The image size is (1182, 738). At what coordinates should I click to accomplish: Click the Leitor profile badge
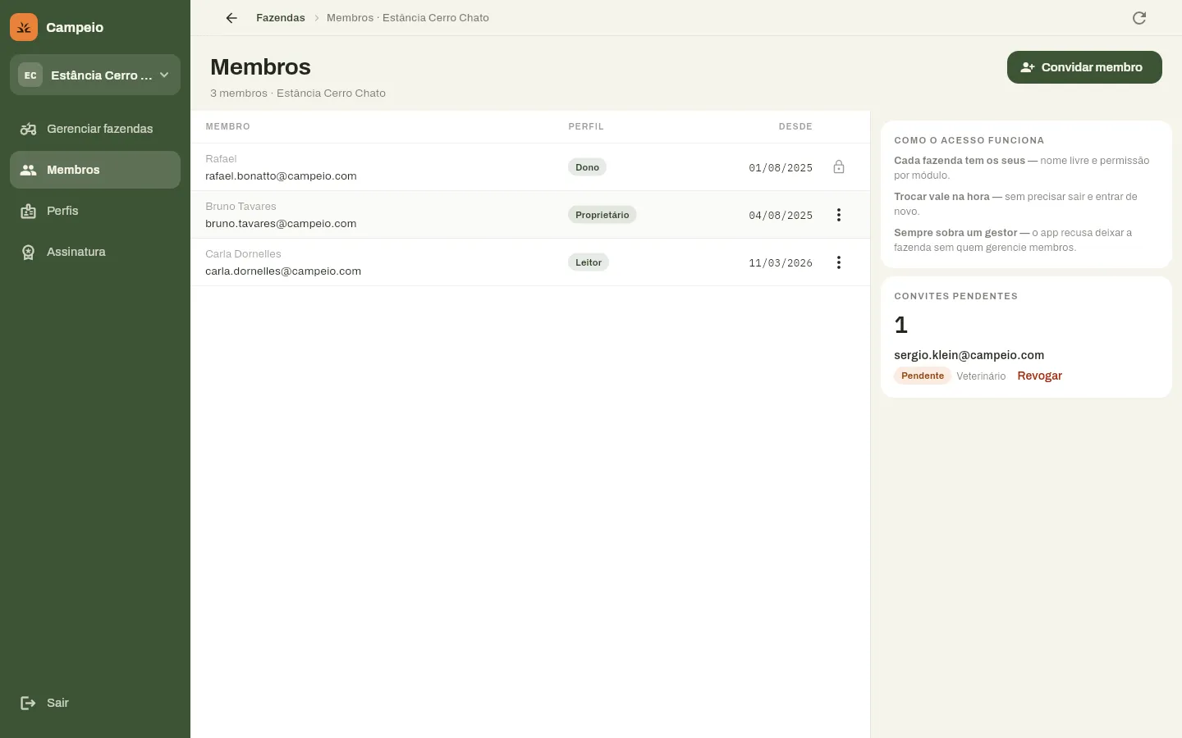coord(589,262)
